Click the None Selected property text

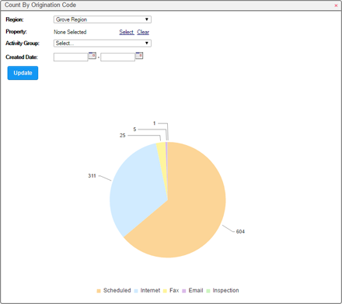[70, 32]
